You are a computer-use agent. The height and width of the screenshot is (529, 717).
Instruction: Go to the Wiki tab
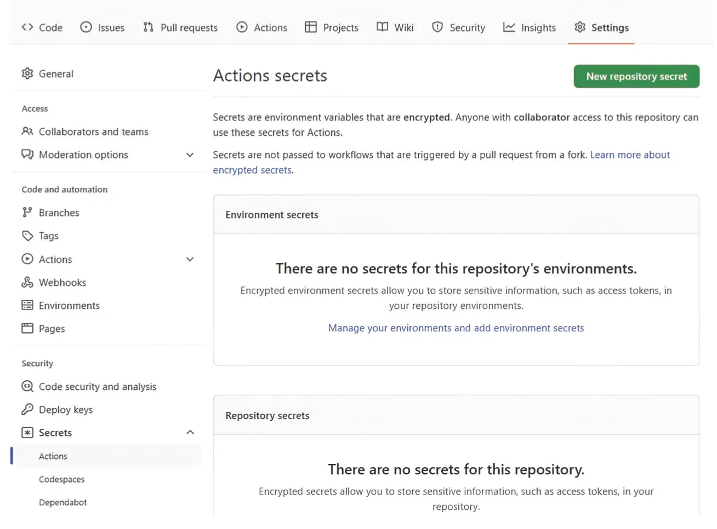(x=395, y=27)
